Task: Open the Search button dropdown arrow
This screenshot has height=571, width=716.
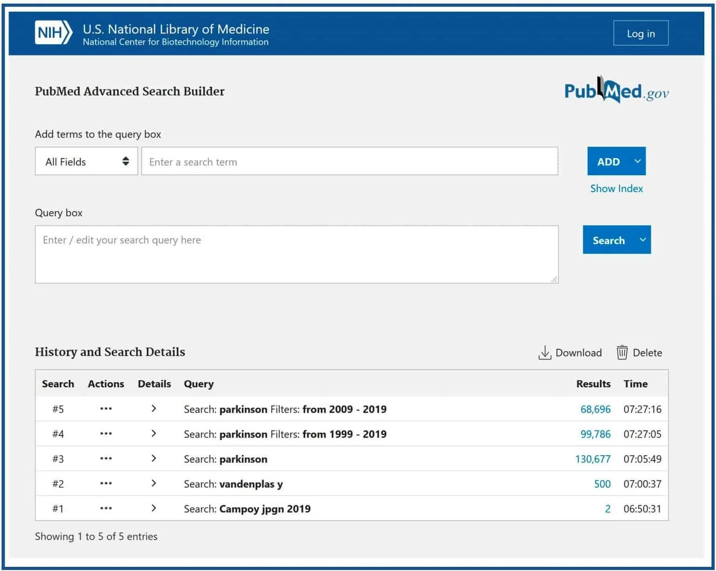Action: [642, 240]
